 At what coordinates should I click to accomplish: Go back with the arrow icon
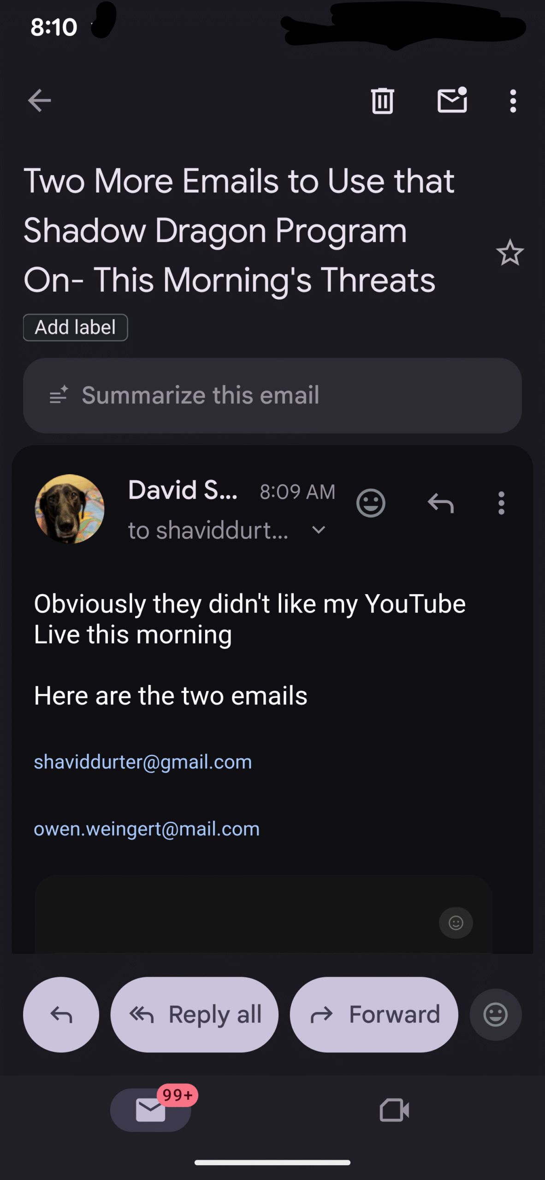point(39,100)
